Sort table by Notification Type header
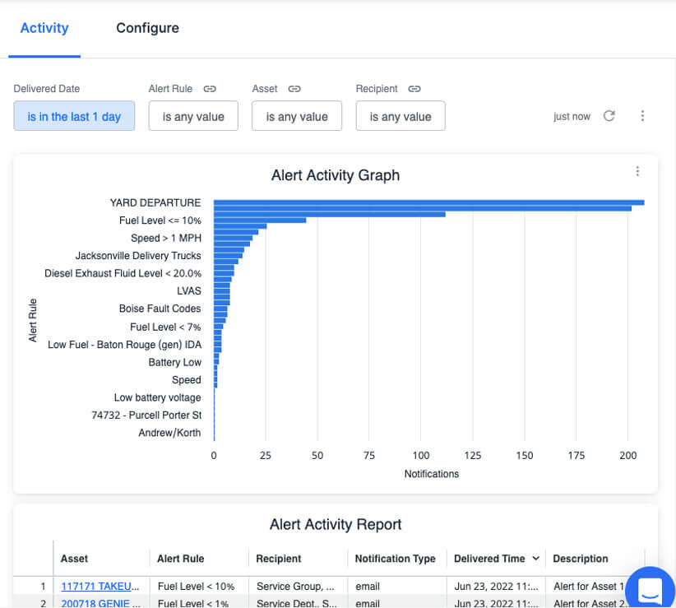676x608 pixels. pyautogui.click(x=395, y=559)
